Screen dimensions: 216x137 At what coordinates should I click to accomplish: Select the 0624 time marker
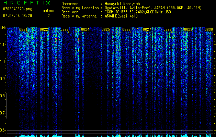point(85,29)
